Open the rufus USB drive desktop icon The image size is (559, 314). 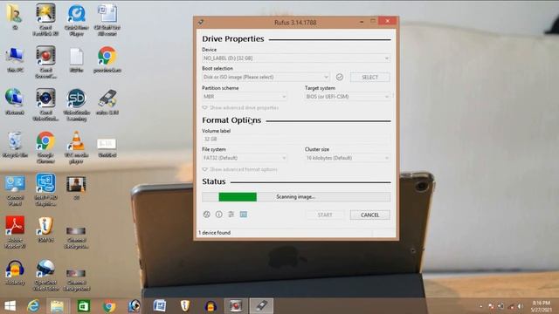point(107,102)
